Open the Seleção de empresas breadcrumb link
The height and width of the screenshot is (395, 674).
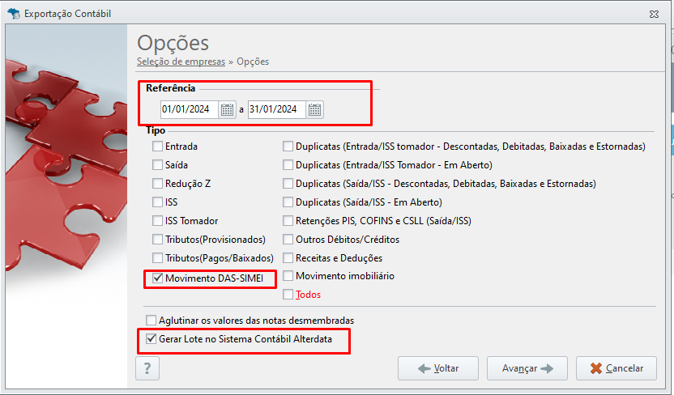[x=181, y=62]
